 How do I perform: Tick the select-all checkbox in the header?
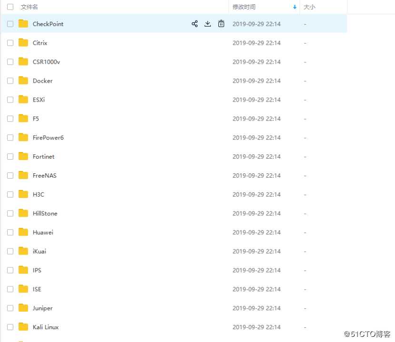10,7
